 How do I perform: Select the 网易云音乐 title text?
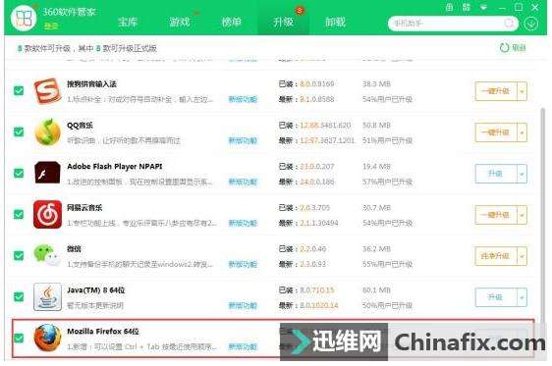tap(84, 208)
